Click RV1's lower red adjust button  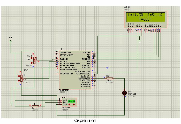[x=32, y=63]
